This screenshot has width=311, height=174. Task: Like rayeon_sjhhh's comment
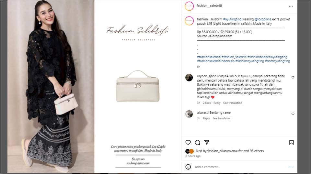pos(293,77)
